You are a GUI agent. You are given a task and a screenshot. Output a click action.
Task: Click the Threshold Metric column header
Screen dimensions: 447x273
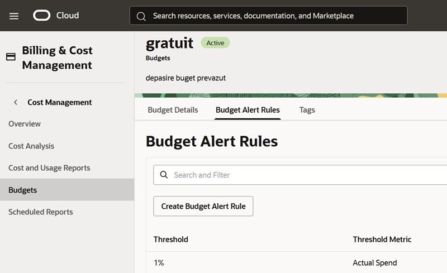382,240
